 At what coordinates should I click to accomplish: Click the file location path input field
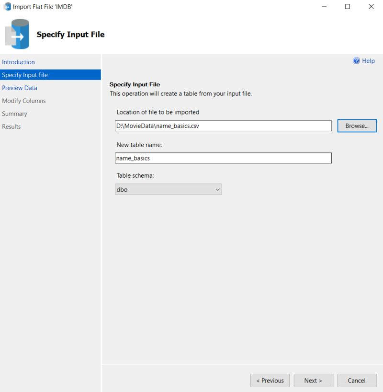[x=223, y=126]
